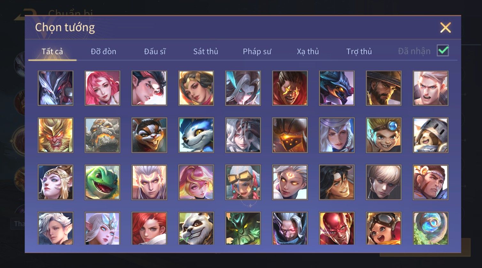This screenshot has height=268, width=482.
Task: Choose the golden Monkey King hero portrait
Action: click(55, 135)
